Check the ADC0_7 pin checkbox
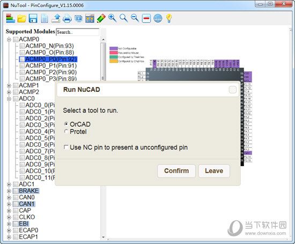Screen dimensions: 295x244 point(22,152)
